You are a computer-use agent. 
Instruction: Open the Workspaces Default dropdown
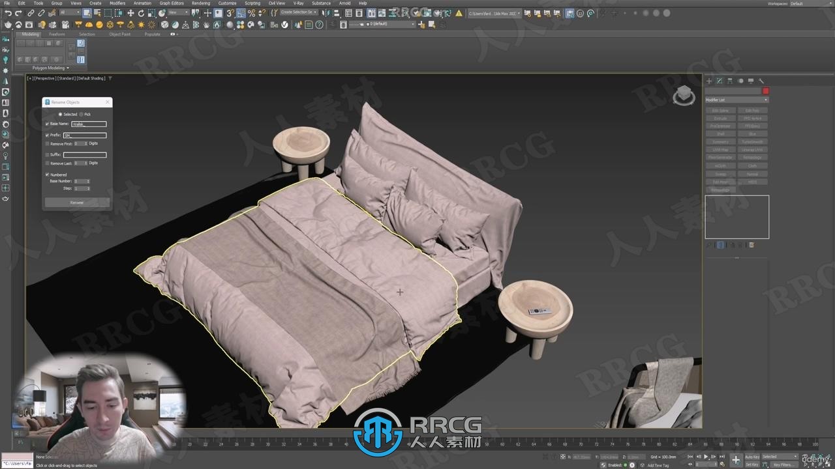tap(810, 3)
